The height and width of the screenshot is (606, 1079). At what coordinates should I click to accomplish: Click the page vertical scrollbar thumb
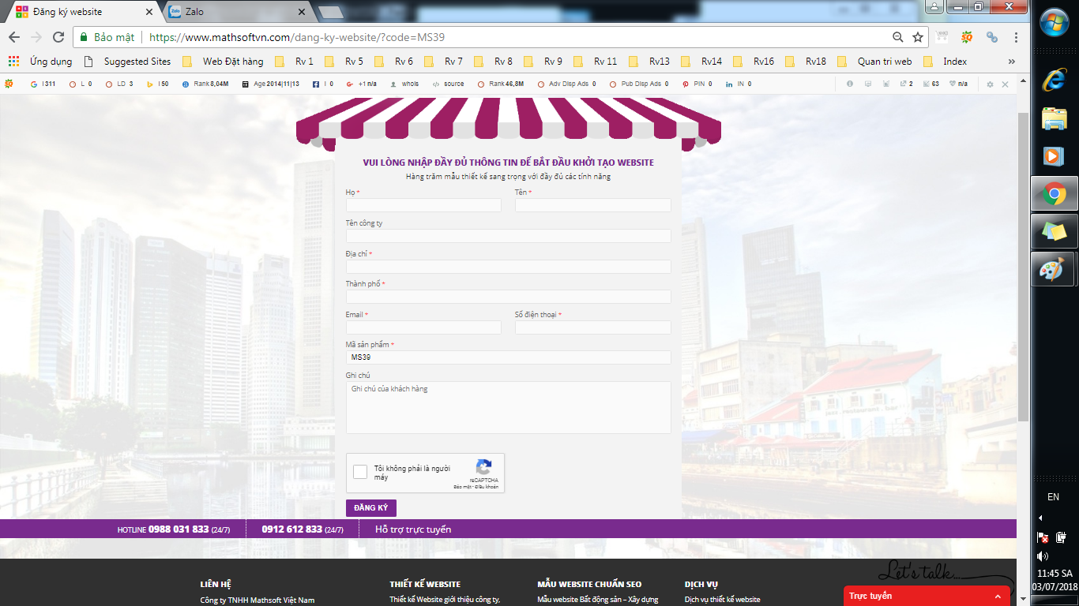click(x=1024, y=266)
